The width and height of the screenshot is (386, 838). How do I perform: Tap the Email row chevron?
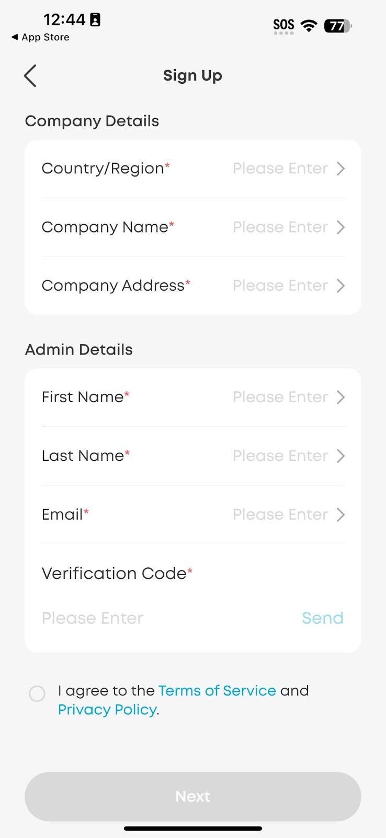[340, 515]
